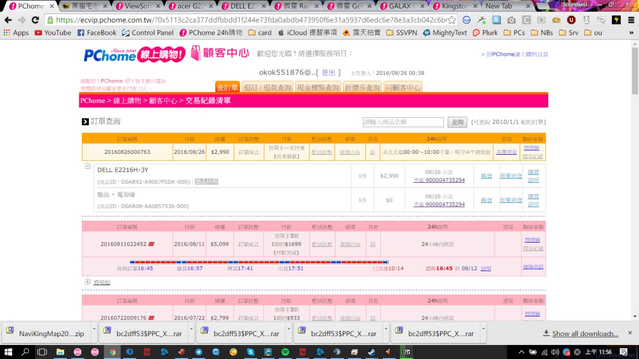Expand details of order 20160811022452
Viewport: 639px width, 359px height.
coord(88,282)
